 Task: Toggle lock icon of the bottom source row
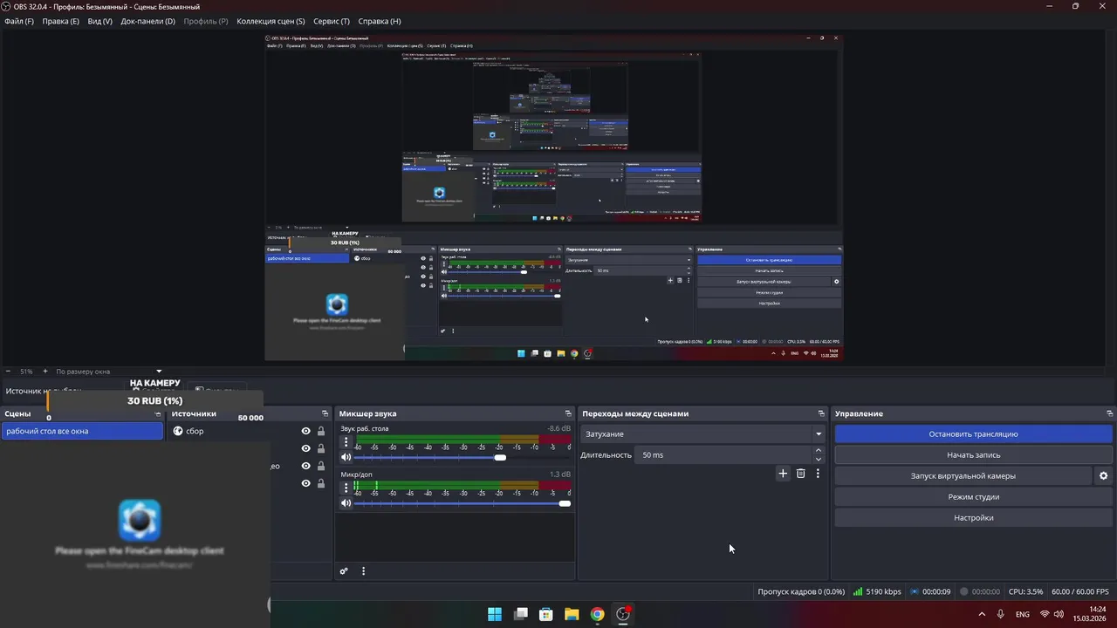[321, 483]
